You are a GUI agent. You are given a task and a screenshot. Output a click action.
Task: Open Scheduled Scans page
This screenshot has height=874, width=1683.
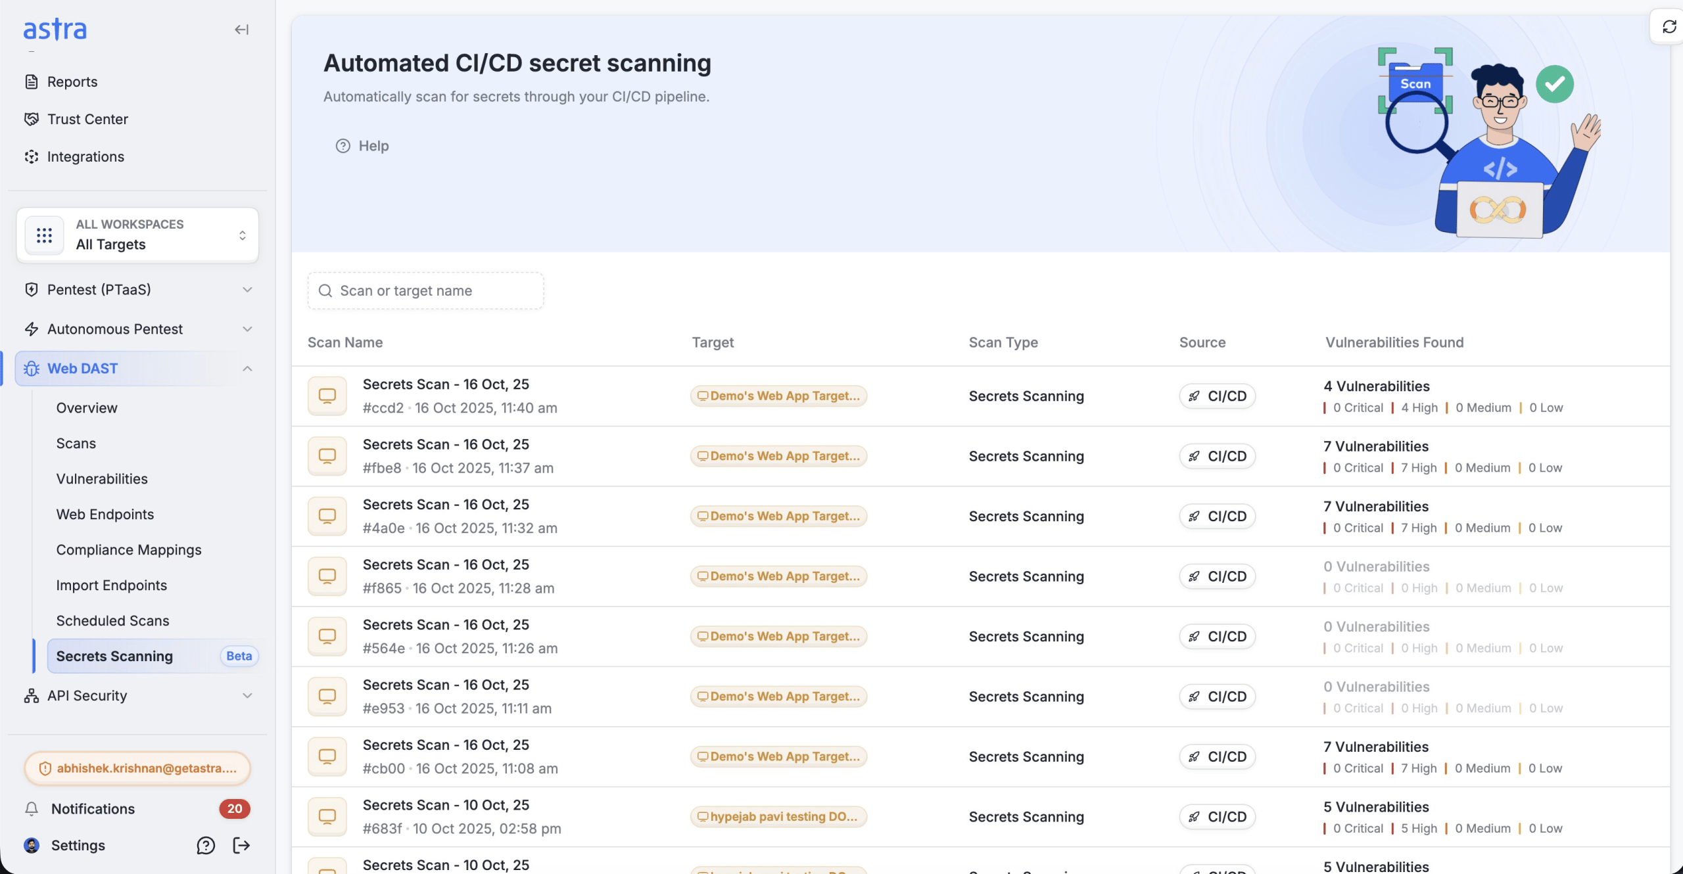pyautogui.click(x=112, y=621)
